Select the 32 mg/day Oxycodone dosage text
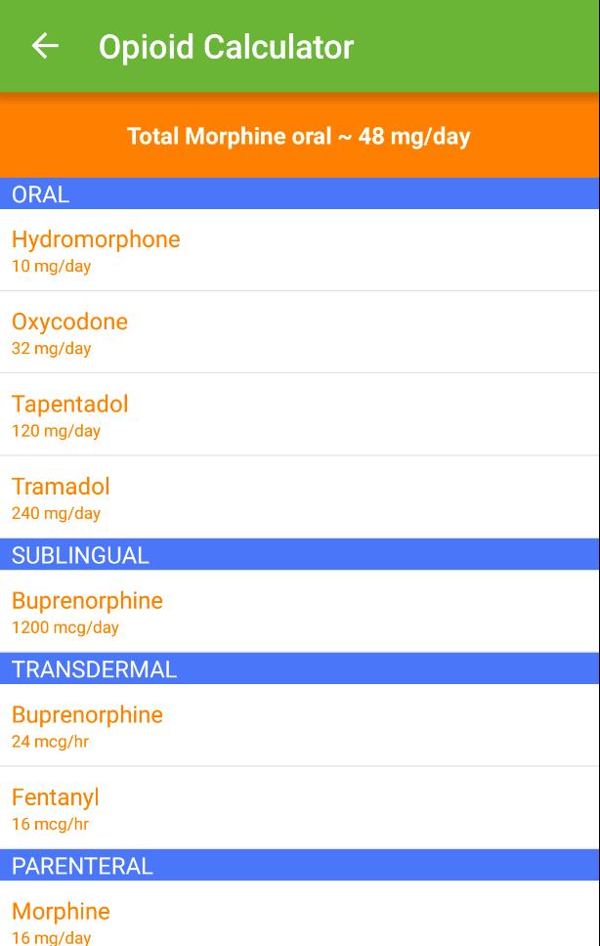The image size is (600, 946). [43, 348]
